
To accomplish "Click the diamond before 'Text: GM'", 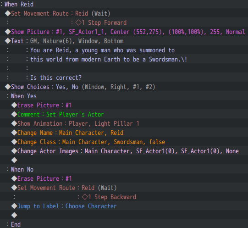I will point(8,41).
